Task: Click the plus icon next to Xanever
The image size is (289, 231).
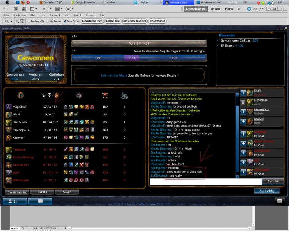Action: tap(243, 121)
